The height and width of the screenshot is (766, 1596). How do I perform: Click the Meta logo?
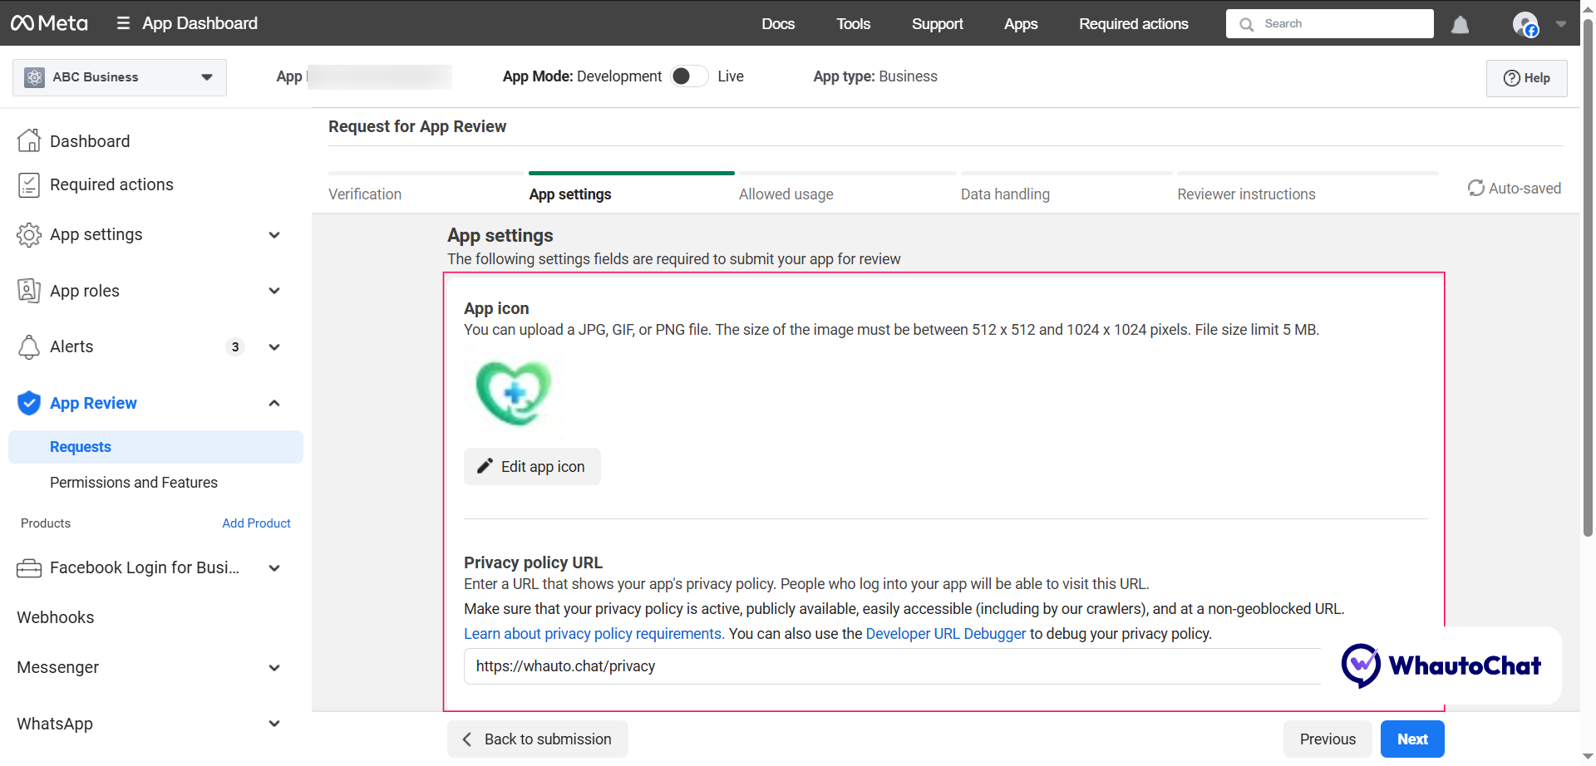tap(49, 23)
